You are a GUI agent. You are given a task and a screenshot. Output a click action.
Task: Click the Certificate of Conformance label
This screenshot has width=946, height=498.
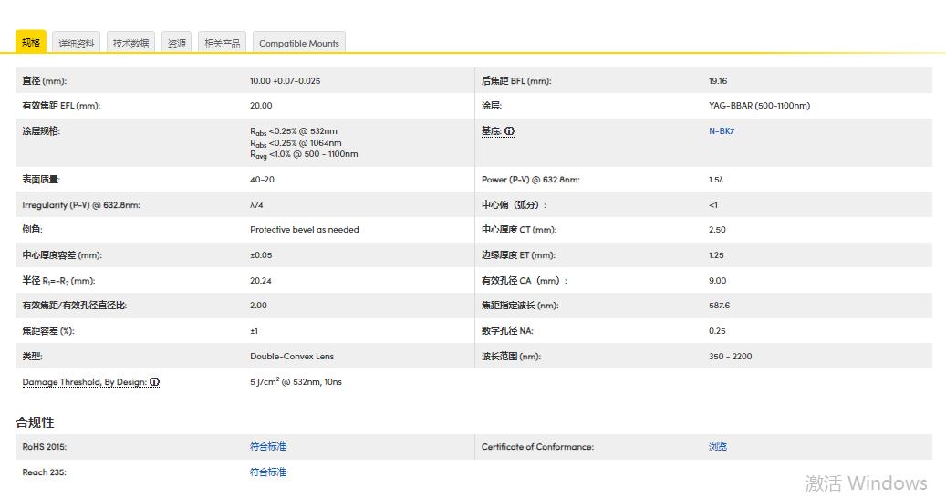point(537,447)
